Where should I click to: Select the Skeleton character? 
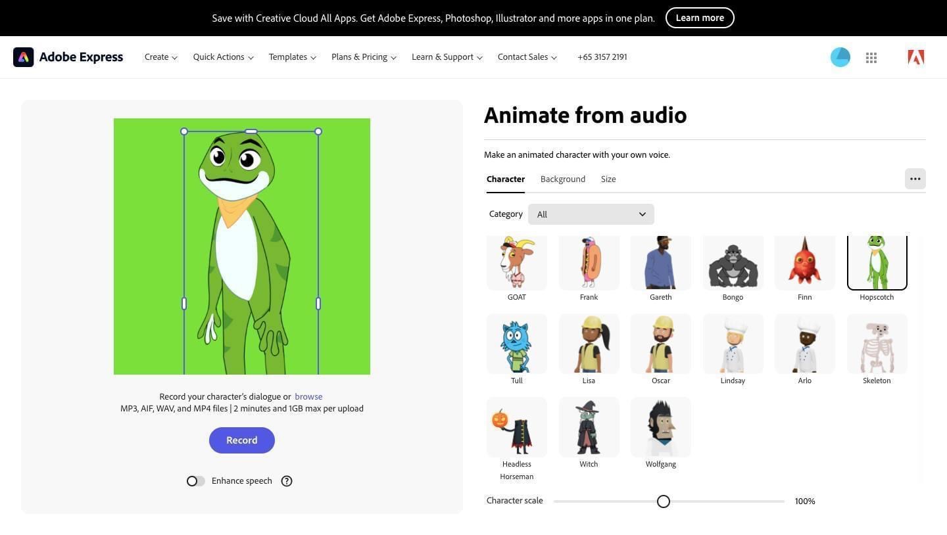(x=877, y=344)
